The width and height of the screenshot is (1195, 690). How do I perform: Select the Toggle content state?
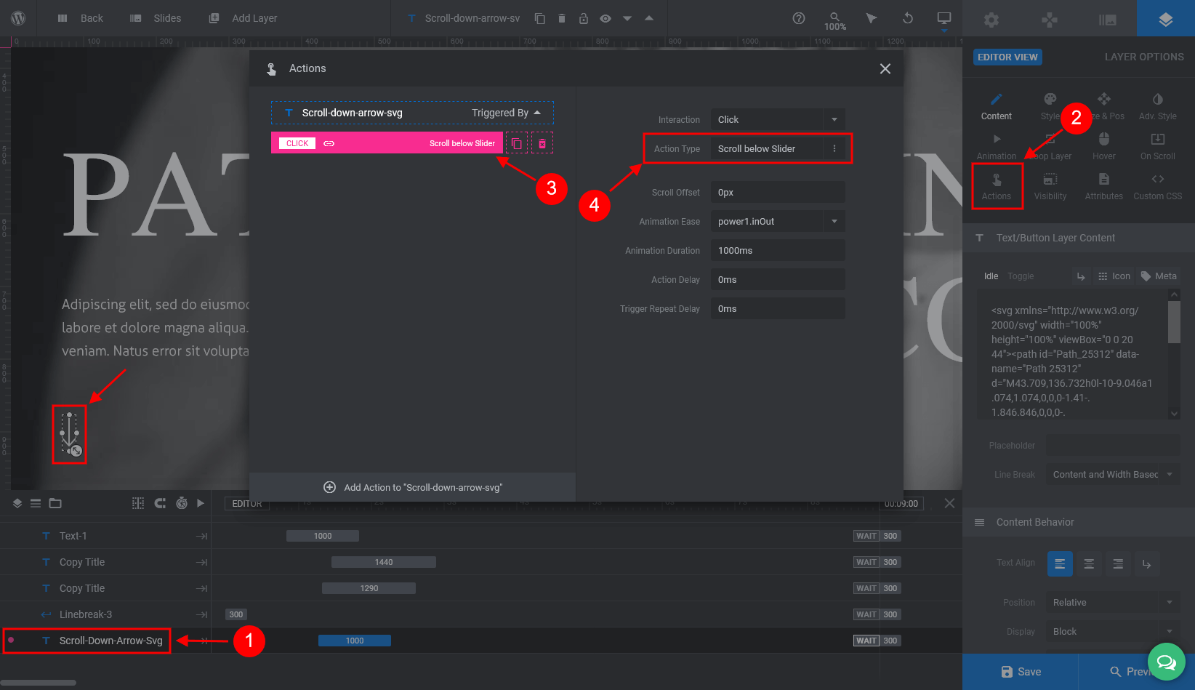[1021, 276]
